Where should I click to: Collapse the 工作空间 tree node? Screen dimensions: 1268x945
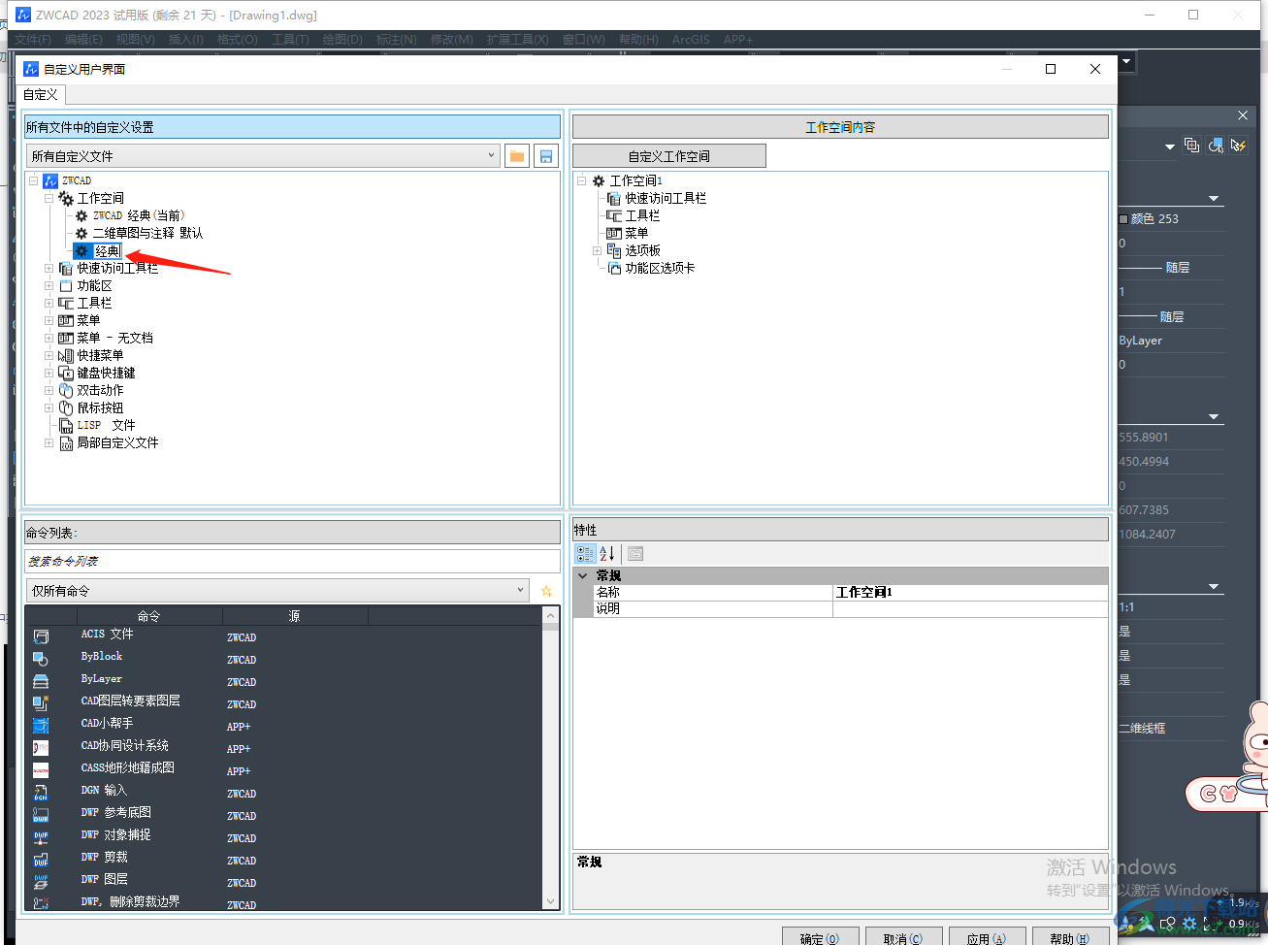[49, 198]
